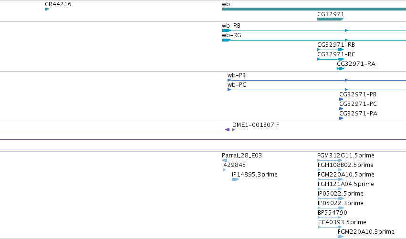Select FGM220A10.3prime EST label
The image size is (406, 239).
click(366, 232)
